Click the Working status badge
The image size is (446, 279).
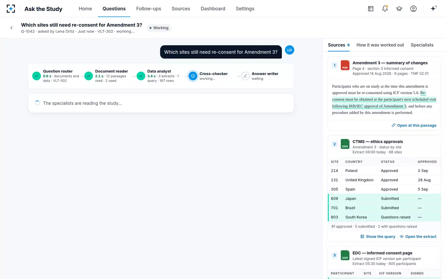click(x=159, y=28)
